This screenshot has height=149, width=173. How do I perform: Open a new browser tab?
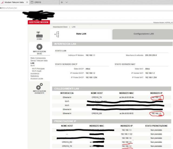62,2
